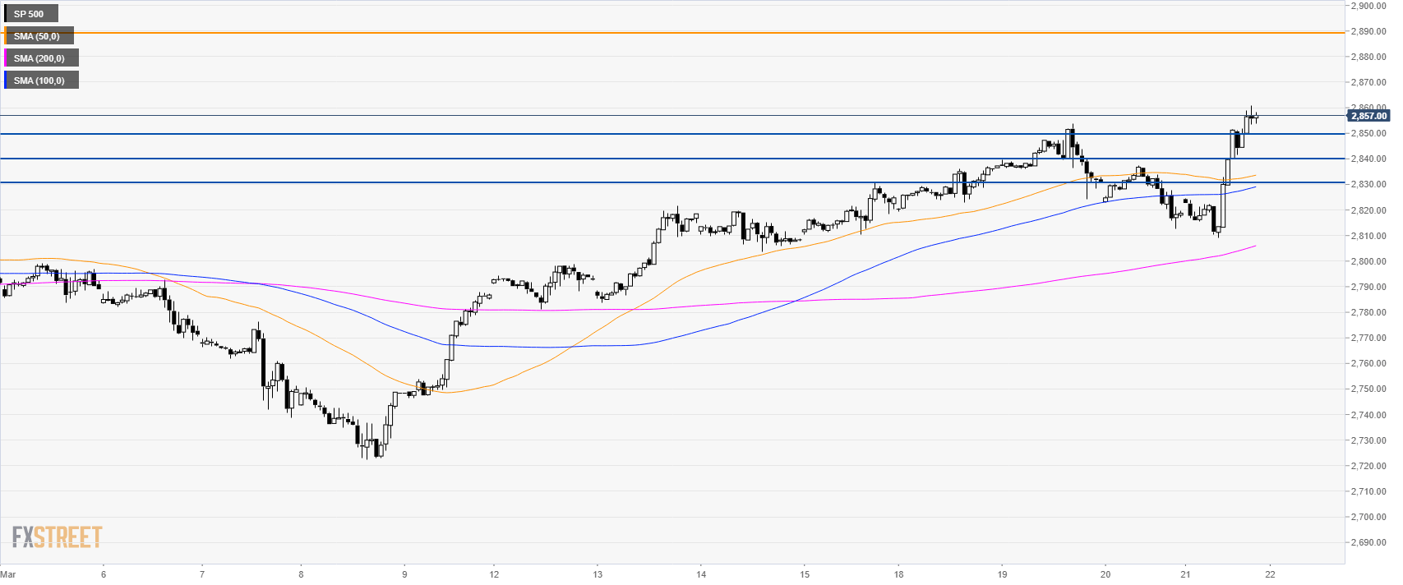Click the date label 13 on time axis
This screenshot has height=585, width=1403.
click(598, 574)
